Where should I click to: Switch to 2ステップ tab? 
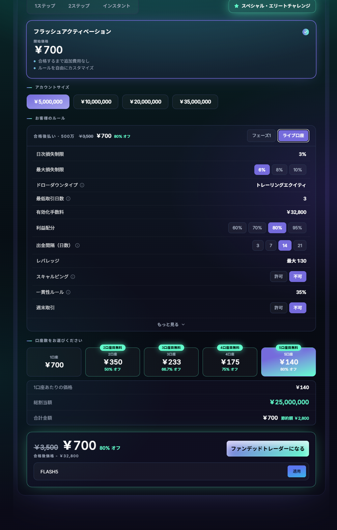pos(79,6)
